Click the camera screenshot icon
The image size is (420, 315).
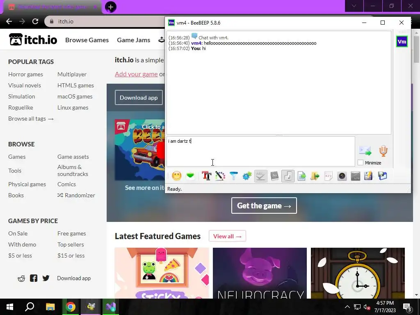[x=342, y=176]
